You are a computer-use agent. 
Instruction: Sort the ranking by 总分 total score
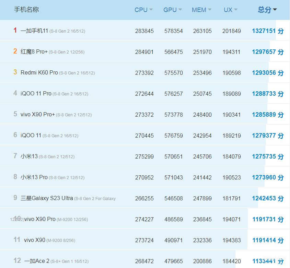pyautogui.click(x=267, y=10)
